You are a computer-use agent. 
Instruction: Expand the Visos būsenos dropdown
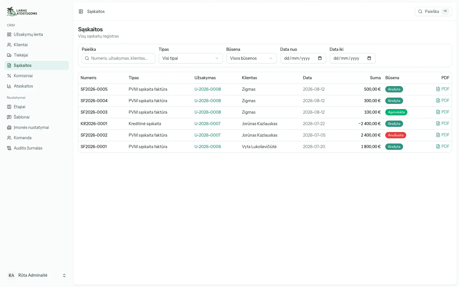click(252, 58)
